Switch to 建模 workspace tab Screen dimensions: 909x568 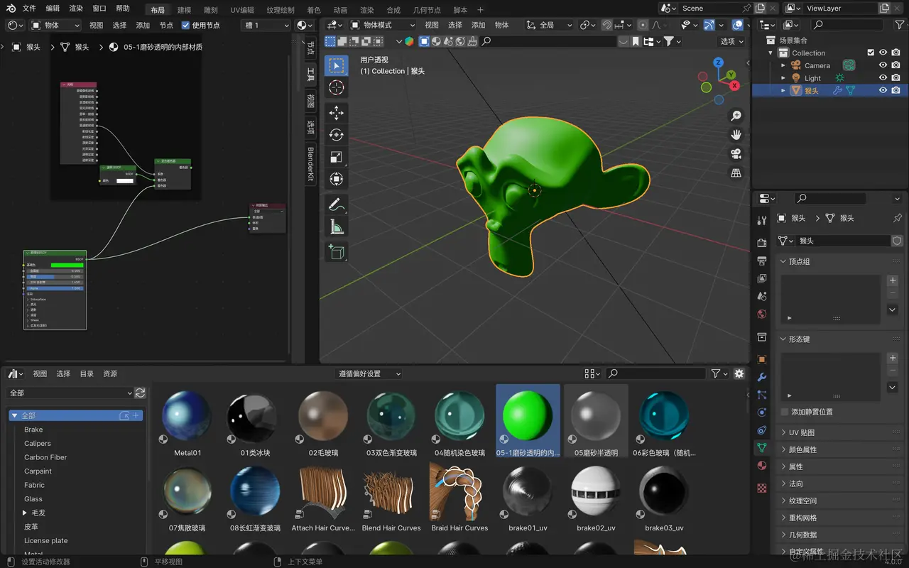[184, 10]
